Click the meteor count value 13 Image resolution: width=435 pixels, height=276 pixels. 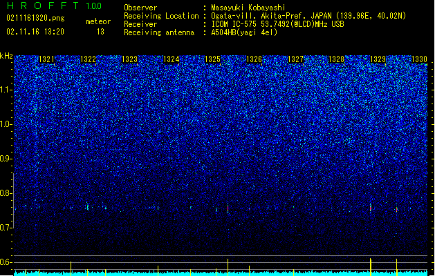pyautogui.click(x=100, y=32)
